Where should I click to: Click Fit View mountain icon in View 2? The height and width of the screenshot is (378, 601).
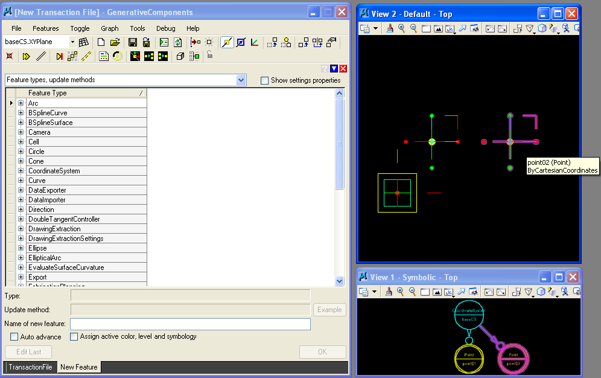coord(438,28)
